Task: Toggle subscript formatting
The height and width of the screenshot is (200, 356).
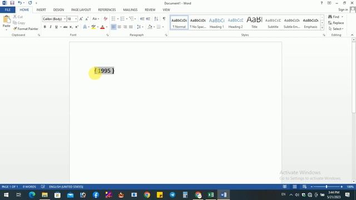Action: 71,27
